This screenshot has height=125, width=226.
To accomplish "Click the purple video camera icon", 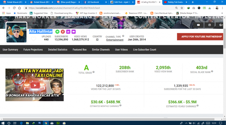I will [x=74, y=32].
